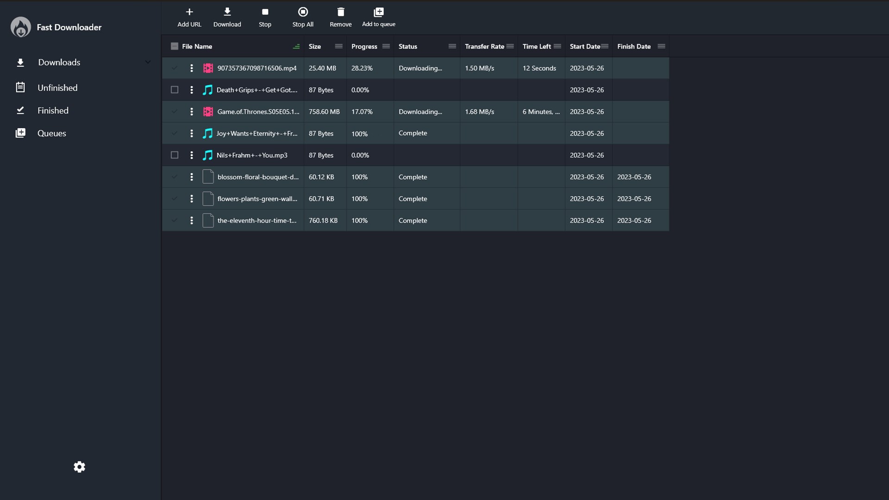Click the Add URL plus icon
889x500 pixels.
189,12
